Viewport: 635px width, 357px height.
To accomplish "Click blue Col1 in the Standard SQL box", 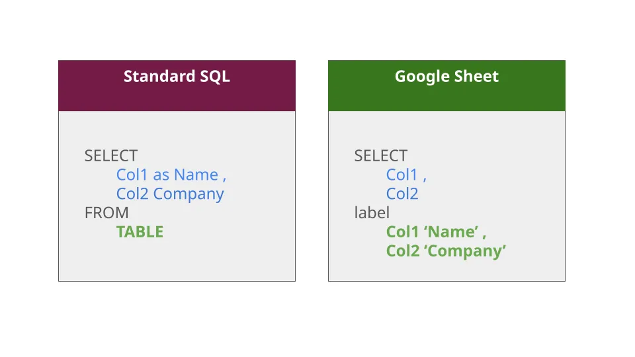I will point(132,175).
